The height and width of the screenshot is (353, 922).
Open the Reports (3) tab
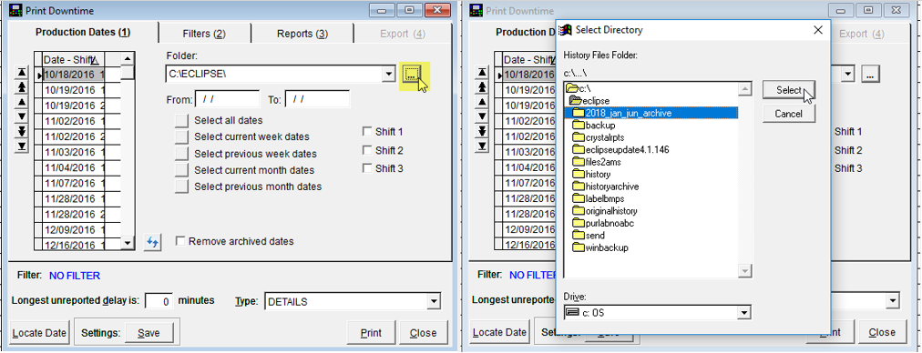pyautogui.click(x=302, y=34)
